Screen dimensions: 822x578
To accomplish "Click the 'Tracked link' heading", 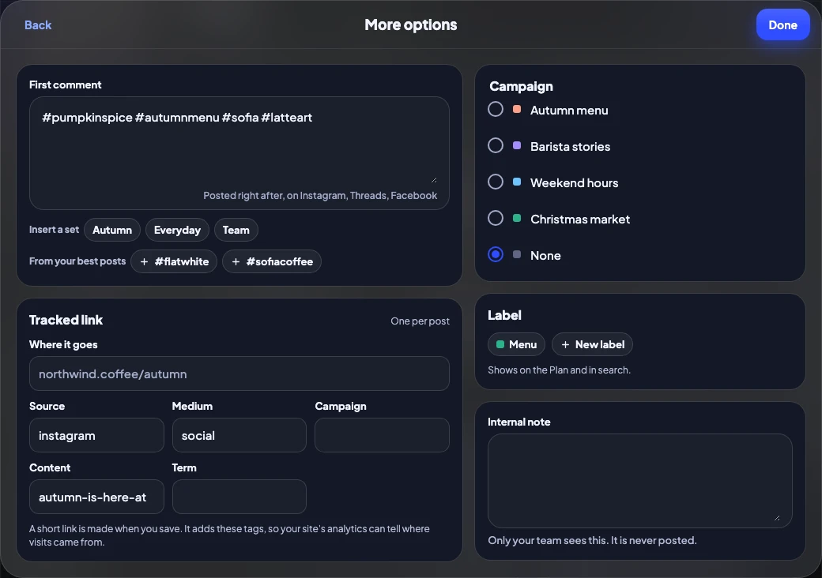I will tap(66, 320).
